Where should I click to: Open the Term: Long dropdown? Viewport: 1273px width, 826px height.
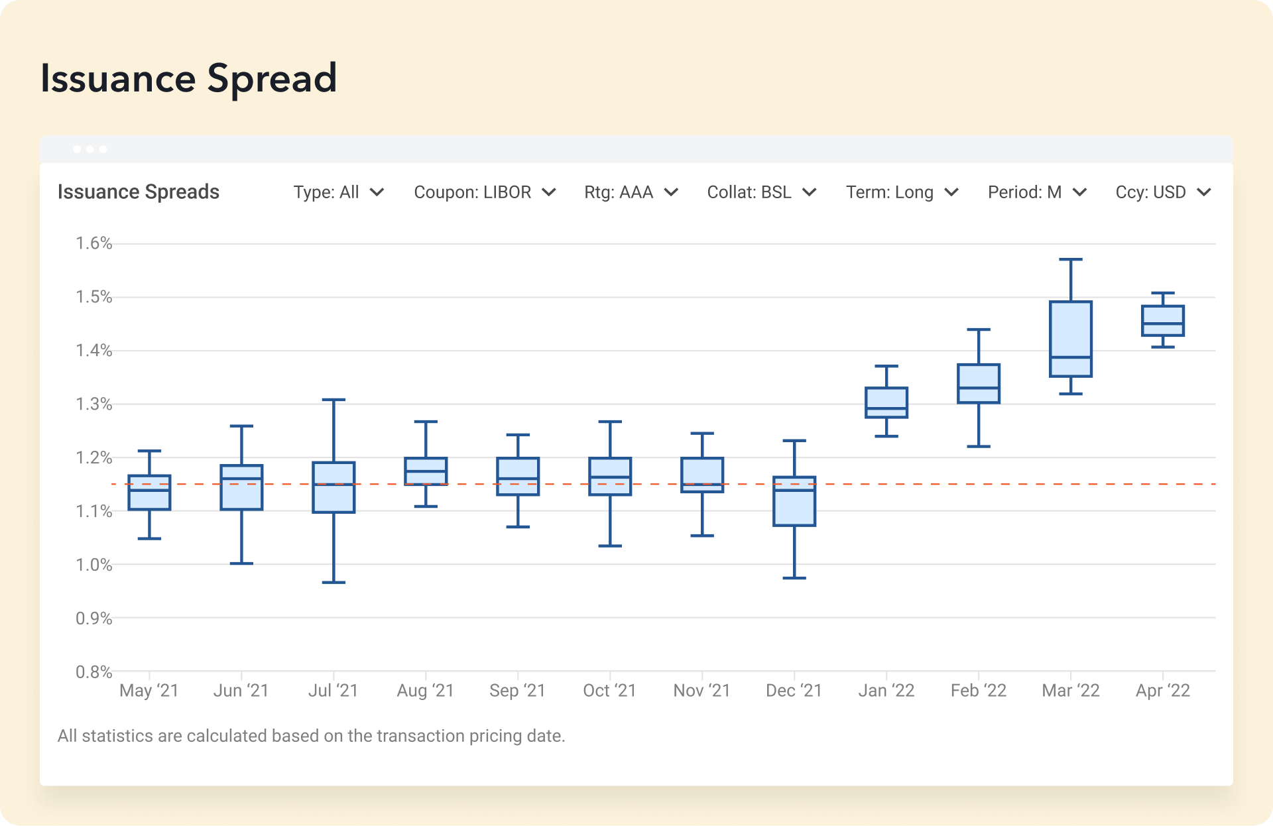902,192
